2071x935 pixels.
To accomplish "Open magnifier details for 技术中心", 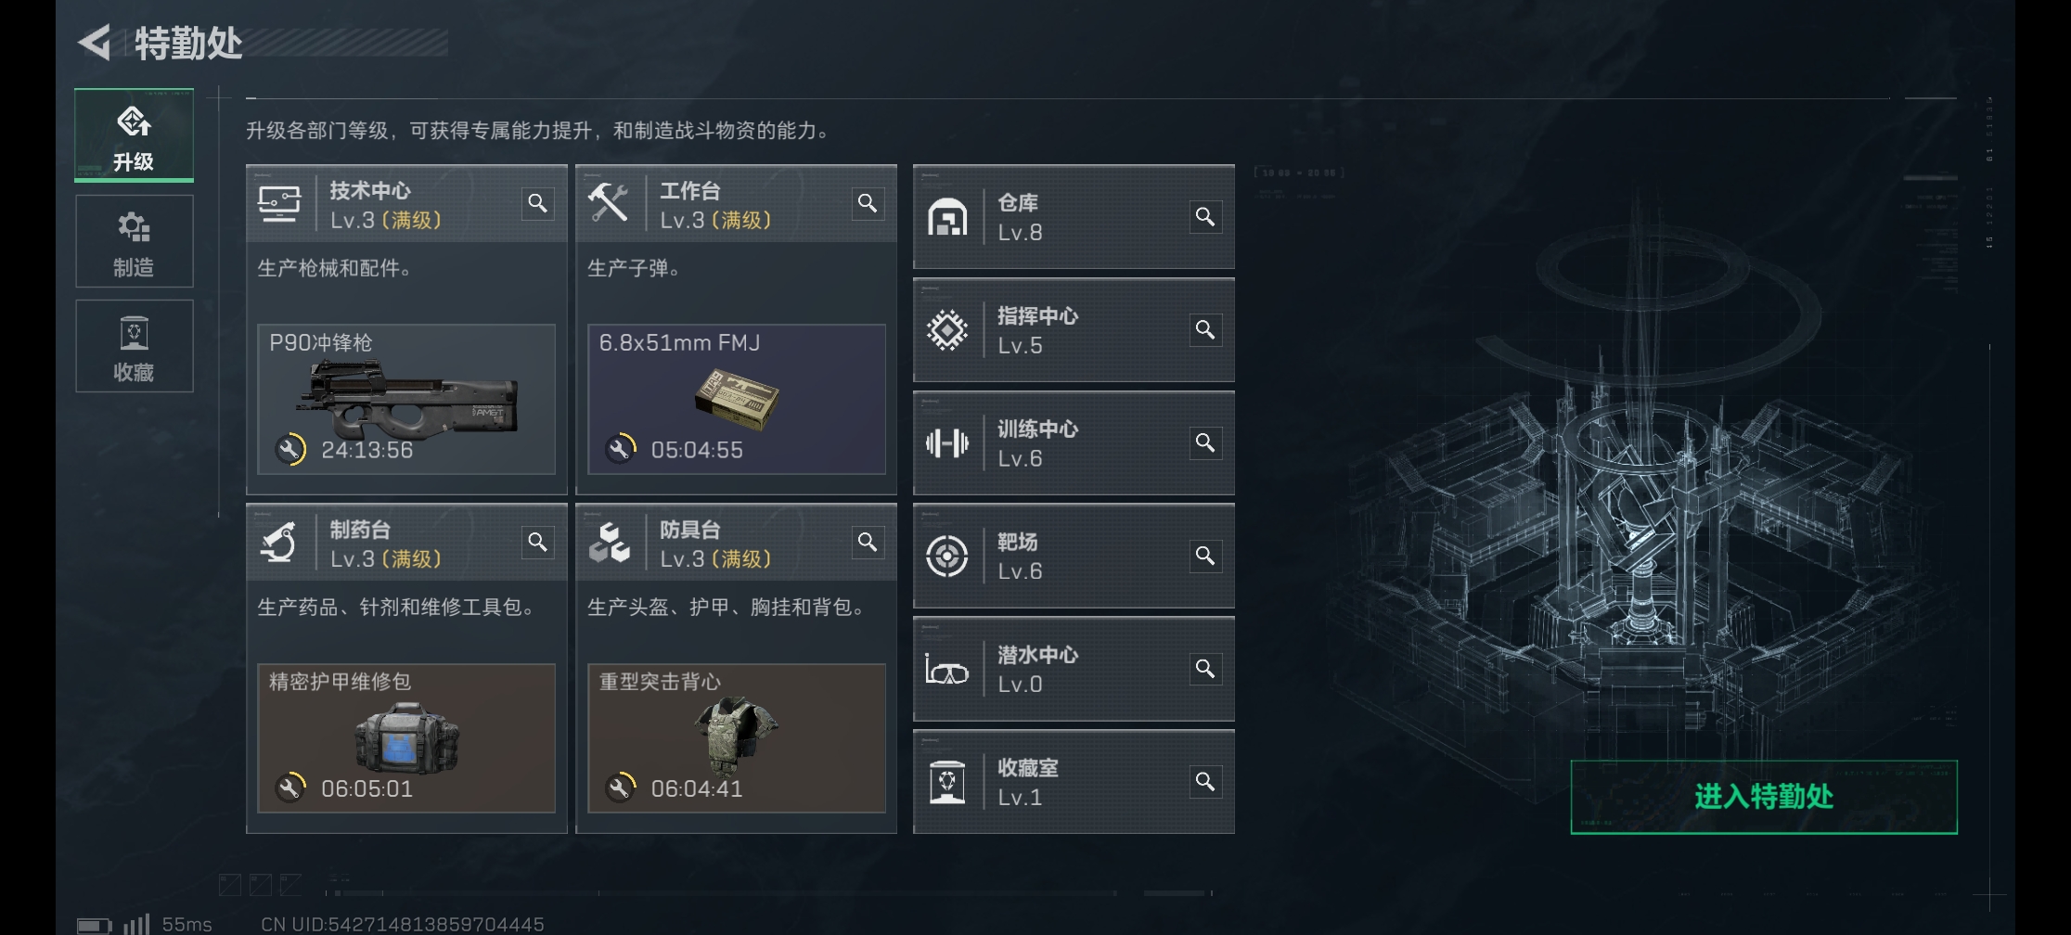I will tap(537, 203).
